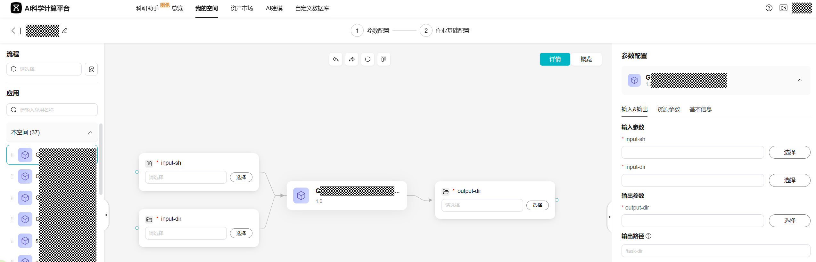Switch language with the CN icon
This screenshot has width=816, height=262.
[x=783, y=8]
